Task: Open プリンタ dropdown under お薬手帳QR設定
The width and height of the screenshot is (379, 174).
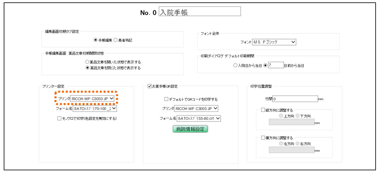Action: 196,108
